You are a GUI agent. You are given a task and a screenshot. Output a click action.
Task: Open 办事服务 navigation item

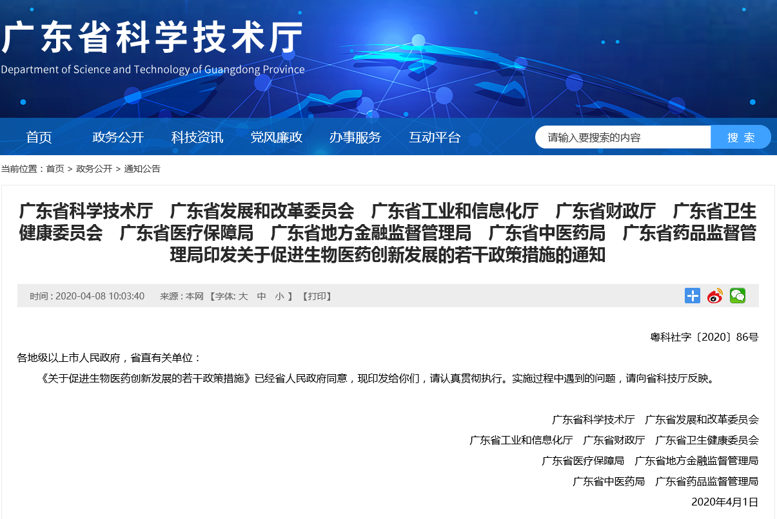(x=355, y=137)
